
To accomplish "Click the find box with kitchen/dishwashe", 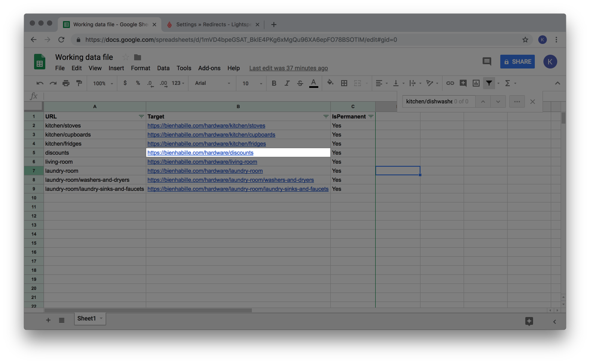I will [x=439, y=102].
